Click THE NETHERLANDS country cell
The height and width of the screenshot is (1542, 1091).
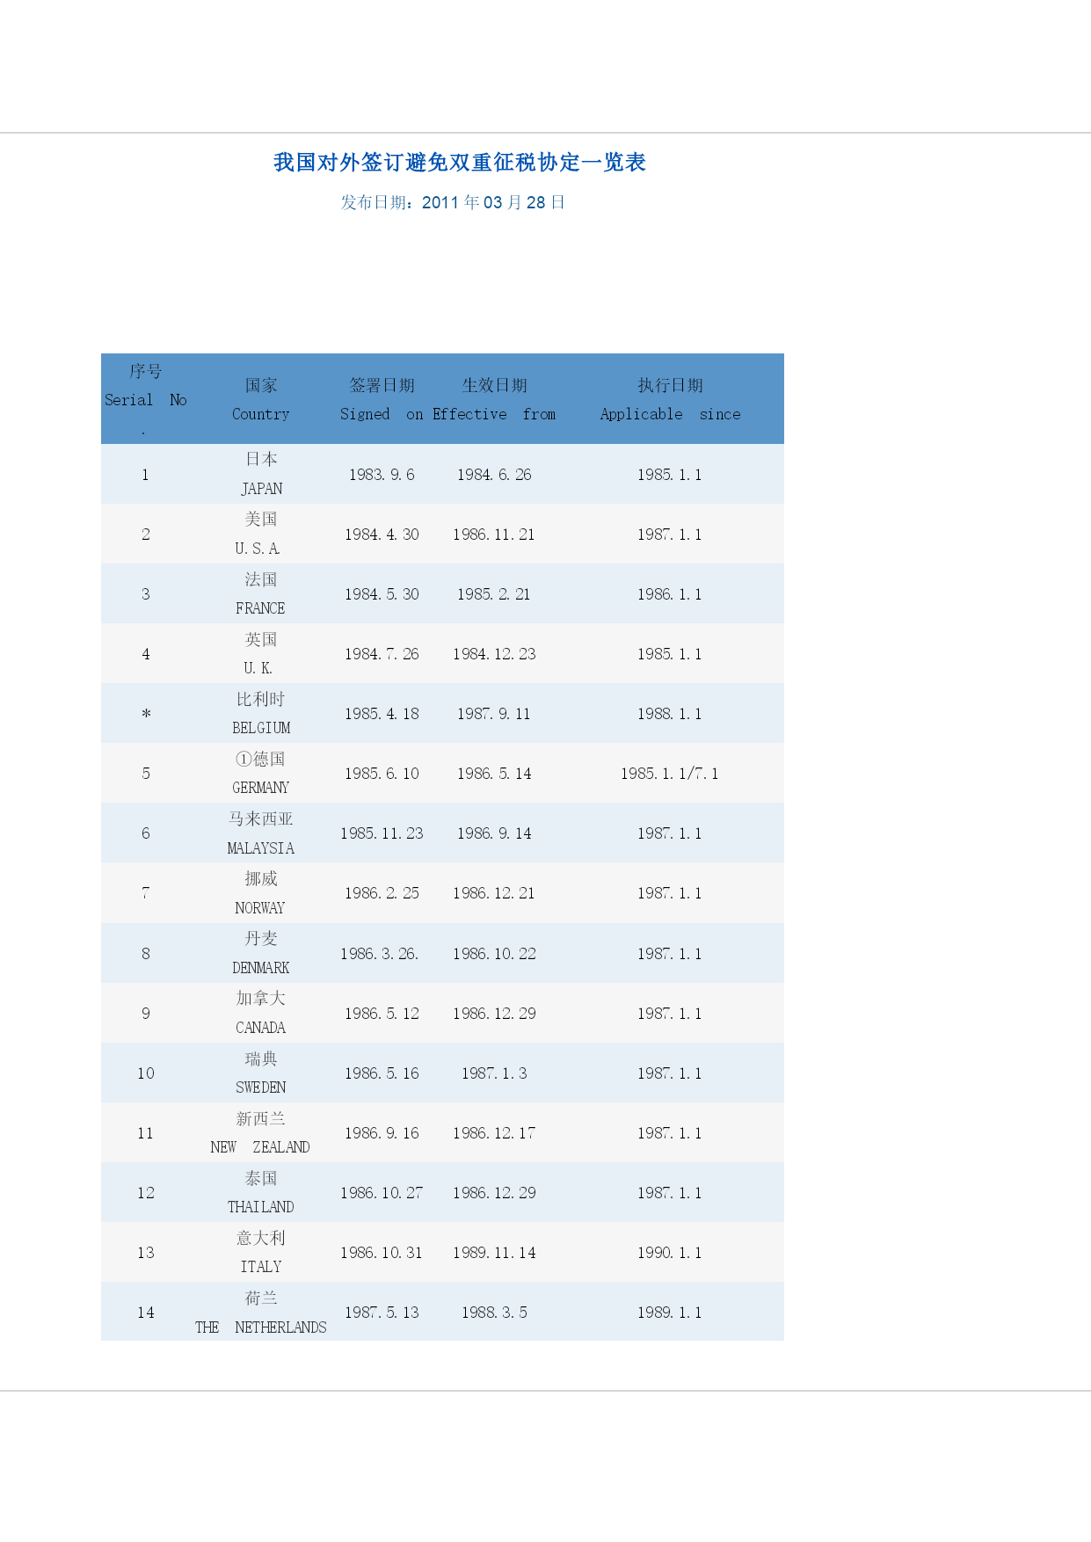pyautogui.click(x=261, y=1313)
